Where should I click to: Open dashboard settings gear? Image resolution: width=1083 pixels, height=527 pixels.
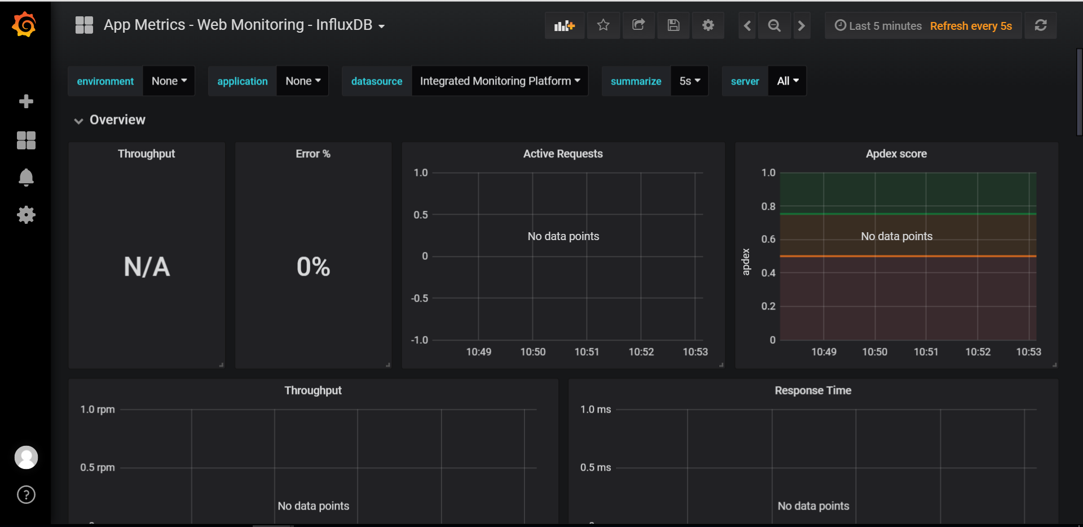tap(708, 25)
